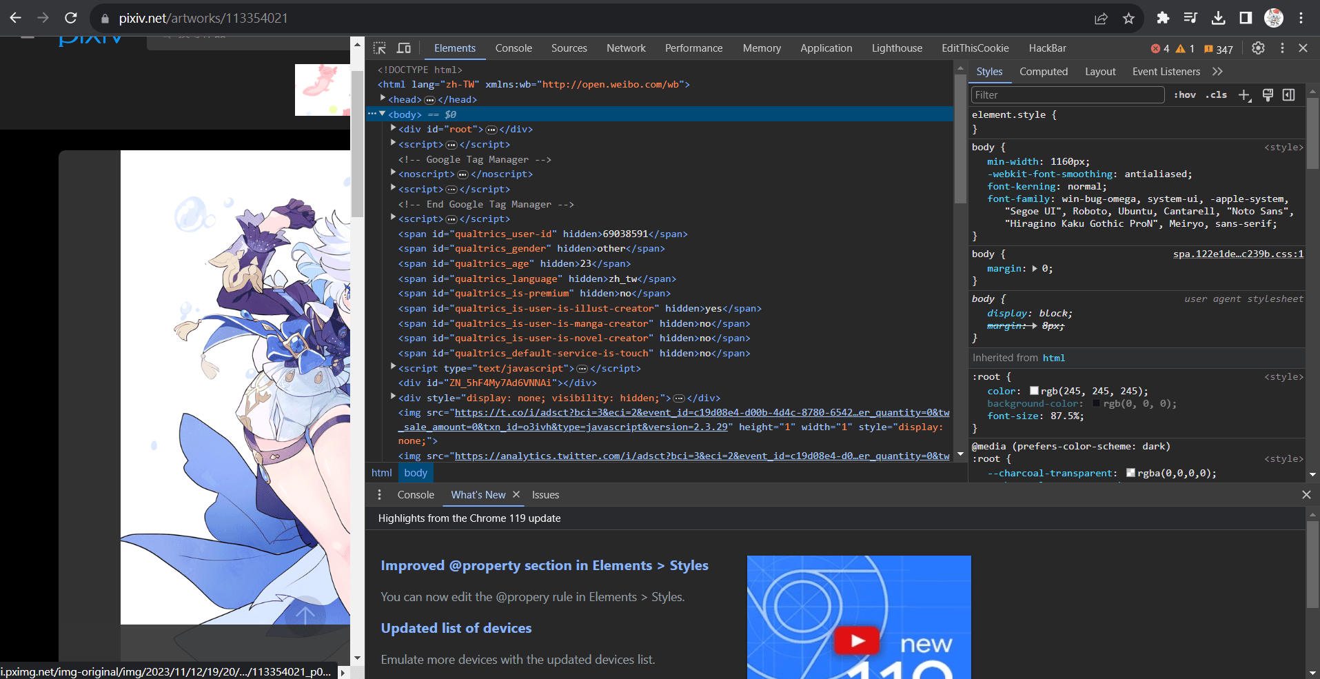
Task: Expand the script type text/javascript node
Action: click(393, 367)
